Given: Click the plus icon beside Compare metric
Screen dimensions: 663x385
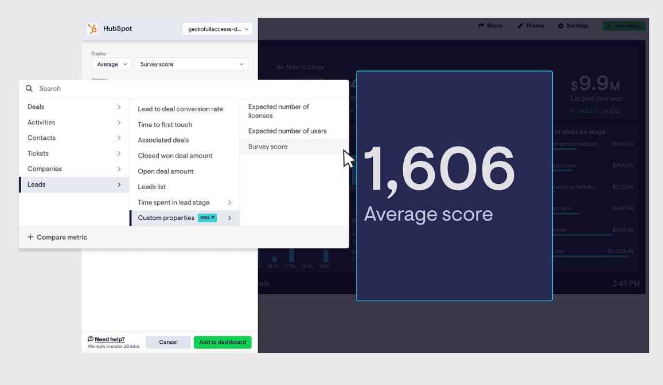Looking at the screenshot, I should (30, 237).
